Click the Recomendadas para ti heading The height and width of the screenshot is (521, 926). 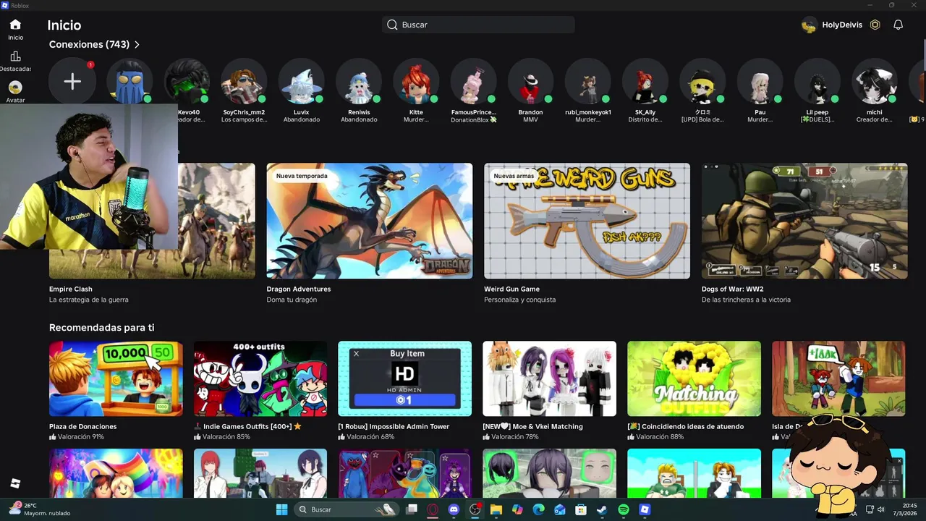[102, 328]
